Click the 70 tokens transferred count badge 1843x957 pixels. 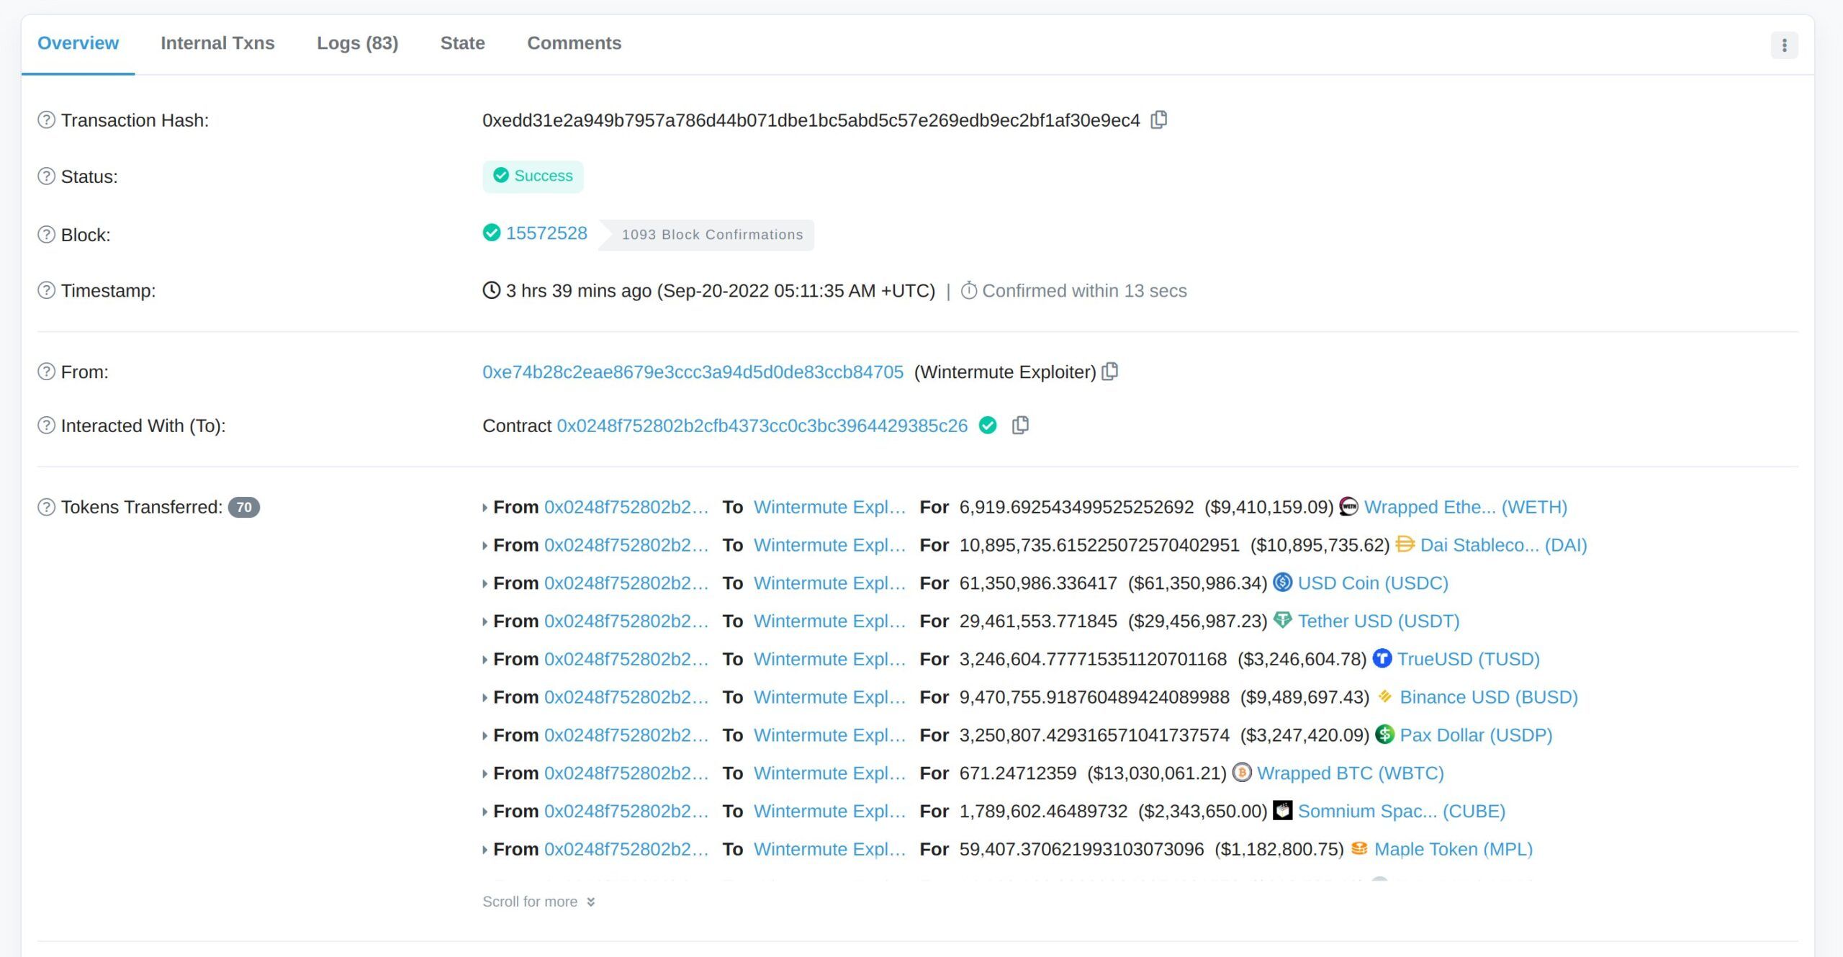click(x=244, y=508)
